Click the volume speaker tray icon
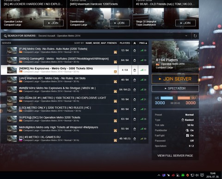Image resolution: width=222 pixels, height=179 pixels. tap(197, 175)
